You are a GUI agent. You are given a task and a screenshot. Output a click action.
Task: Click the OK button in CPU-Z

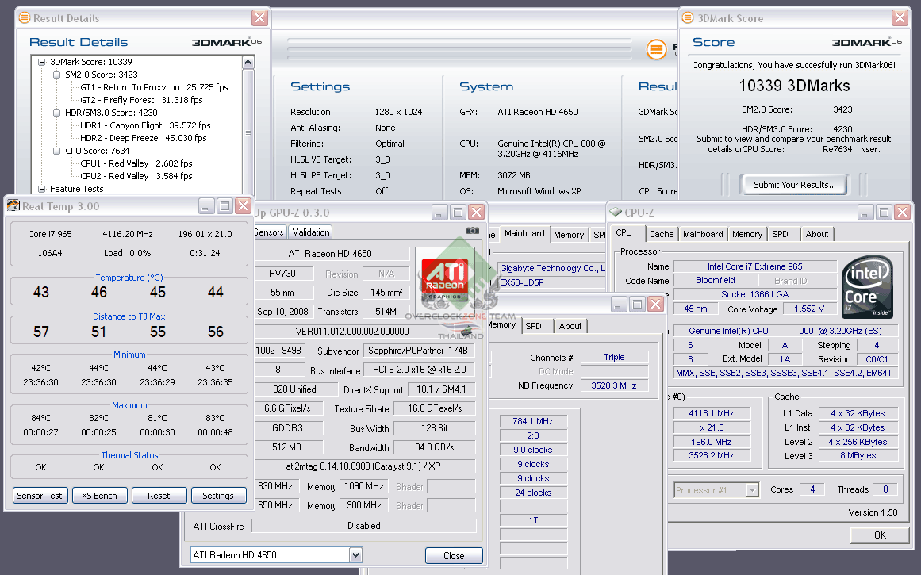[x=879, y=535]
